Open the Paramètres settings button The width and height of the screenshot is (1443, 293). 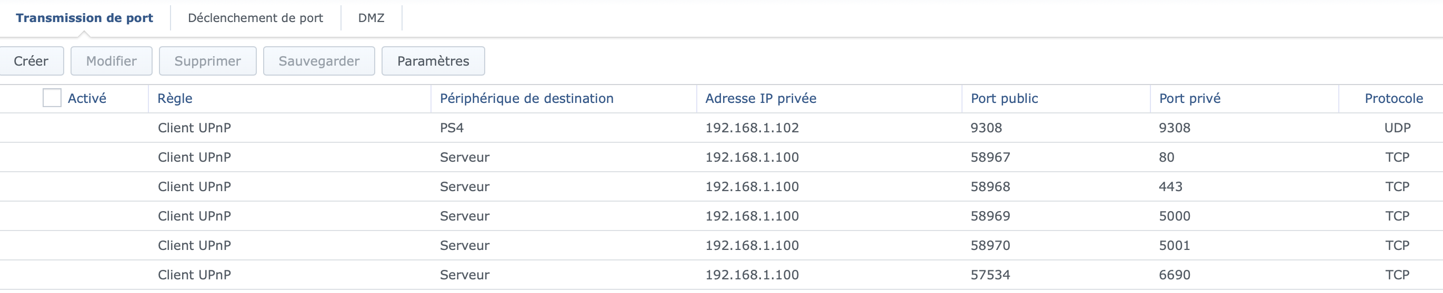pyautogui.click(x=433, y=61)
